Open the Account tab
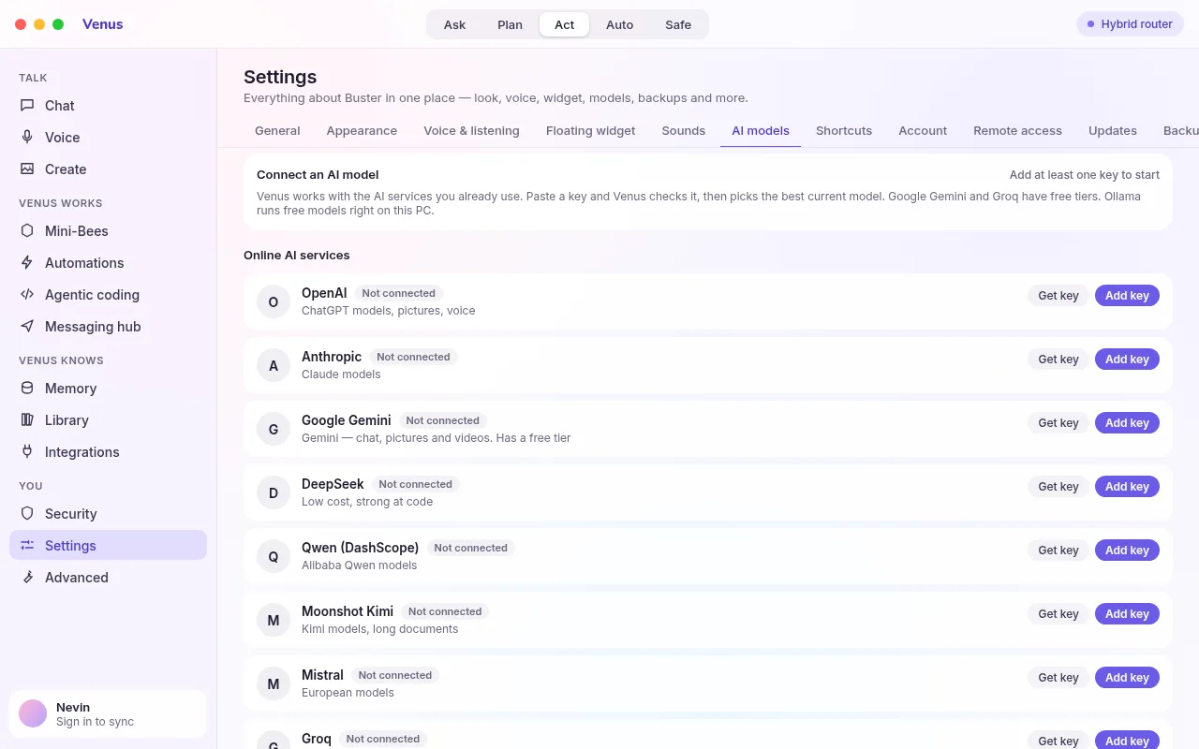The width and height of the screenshot is (1199, 749). click(923, 131)
